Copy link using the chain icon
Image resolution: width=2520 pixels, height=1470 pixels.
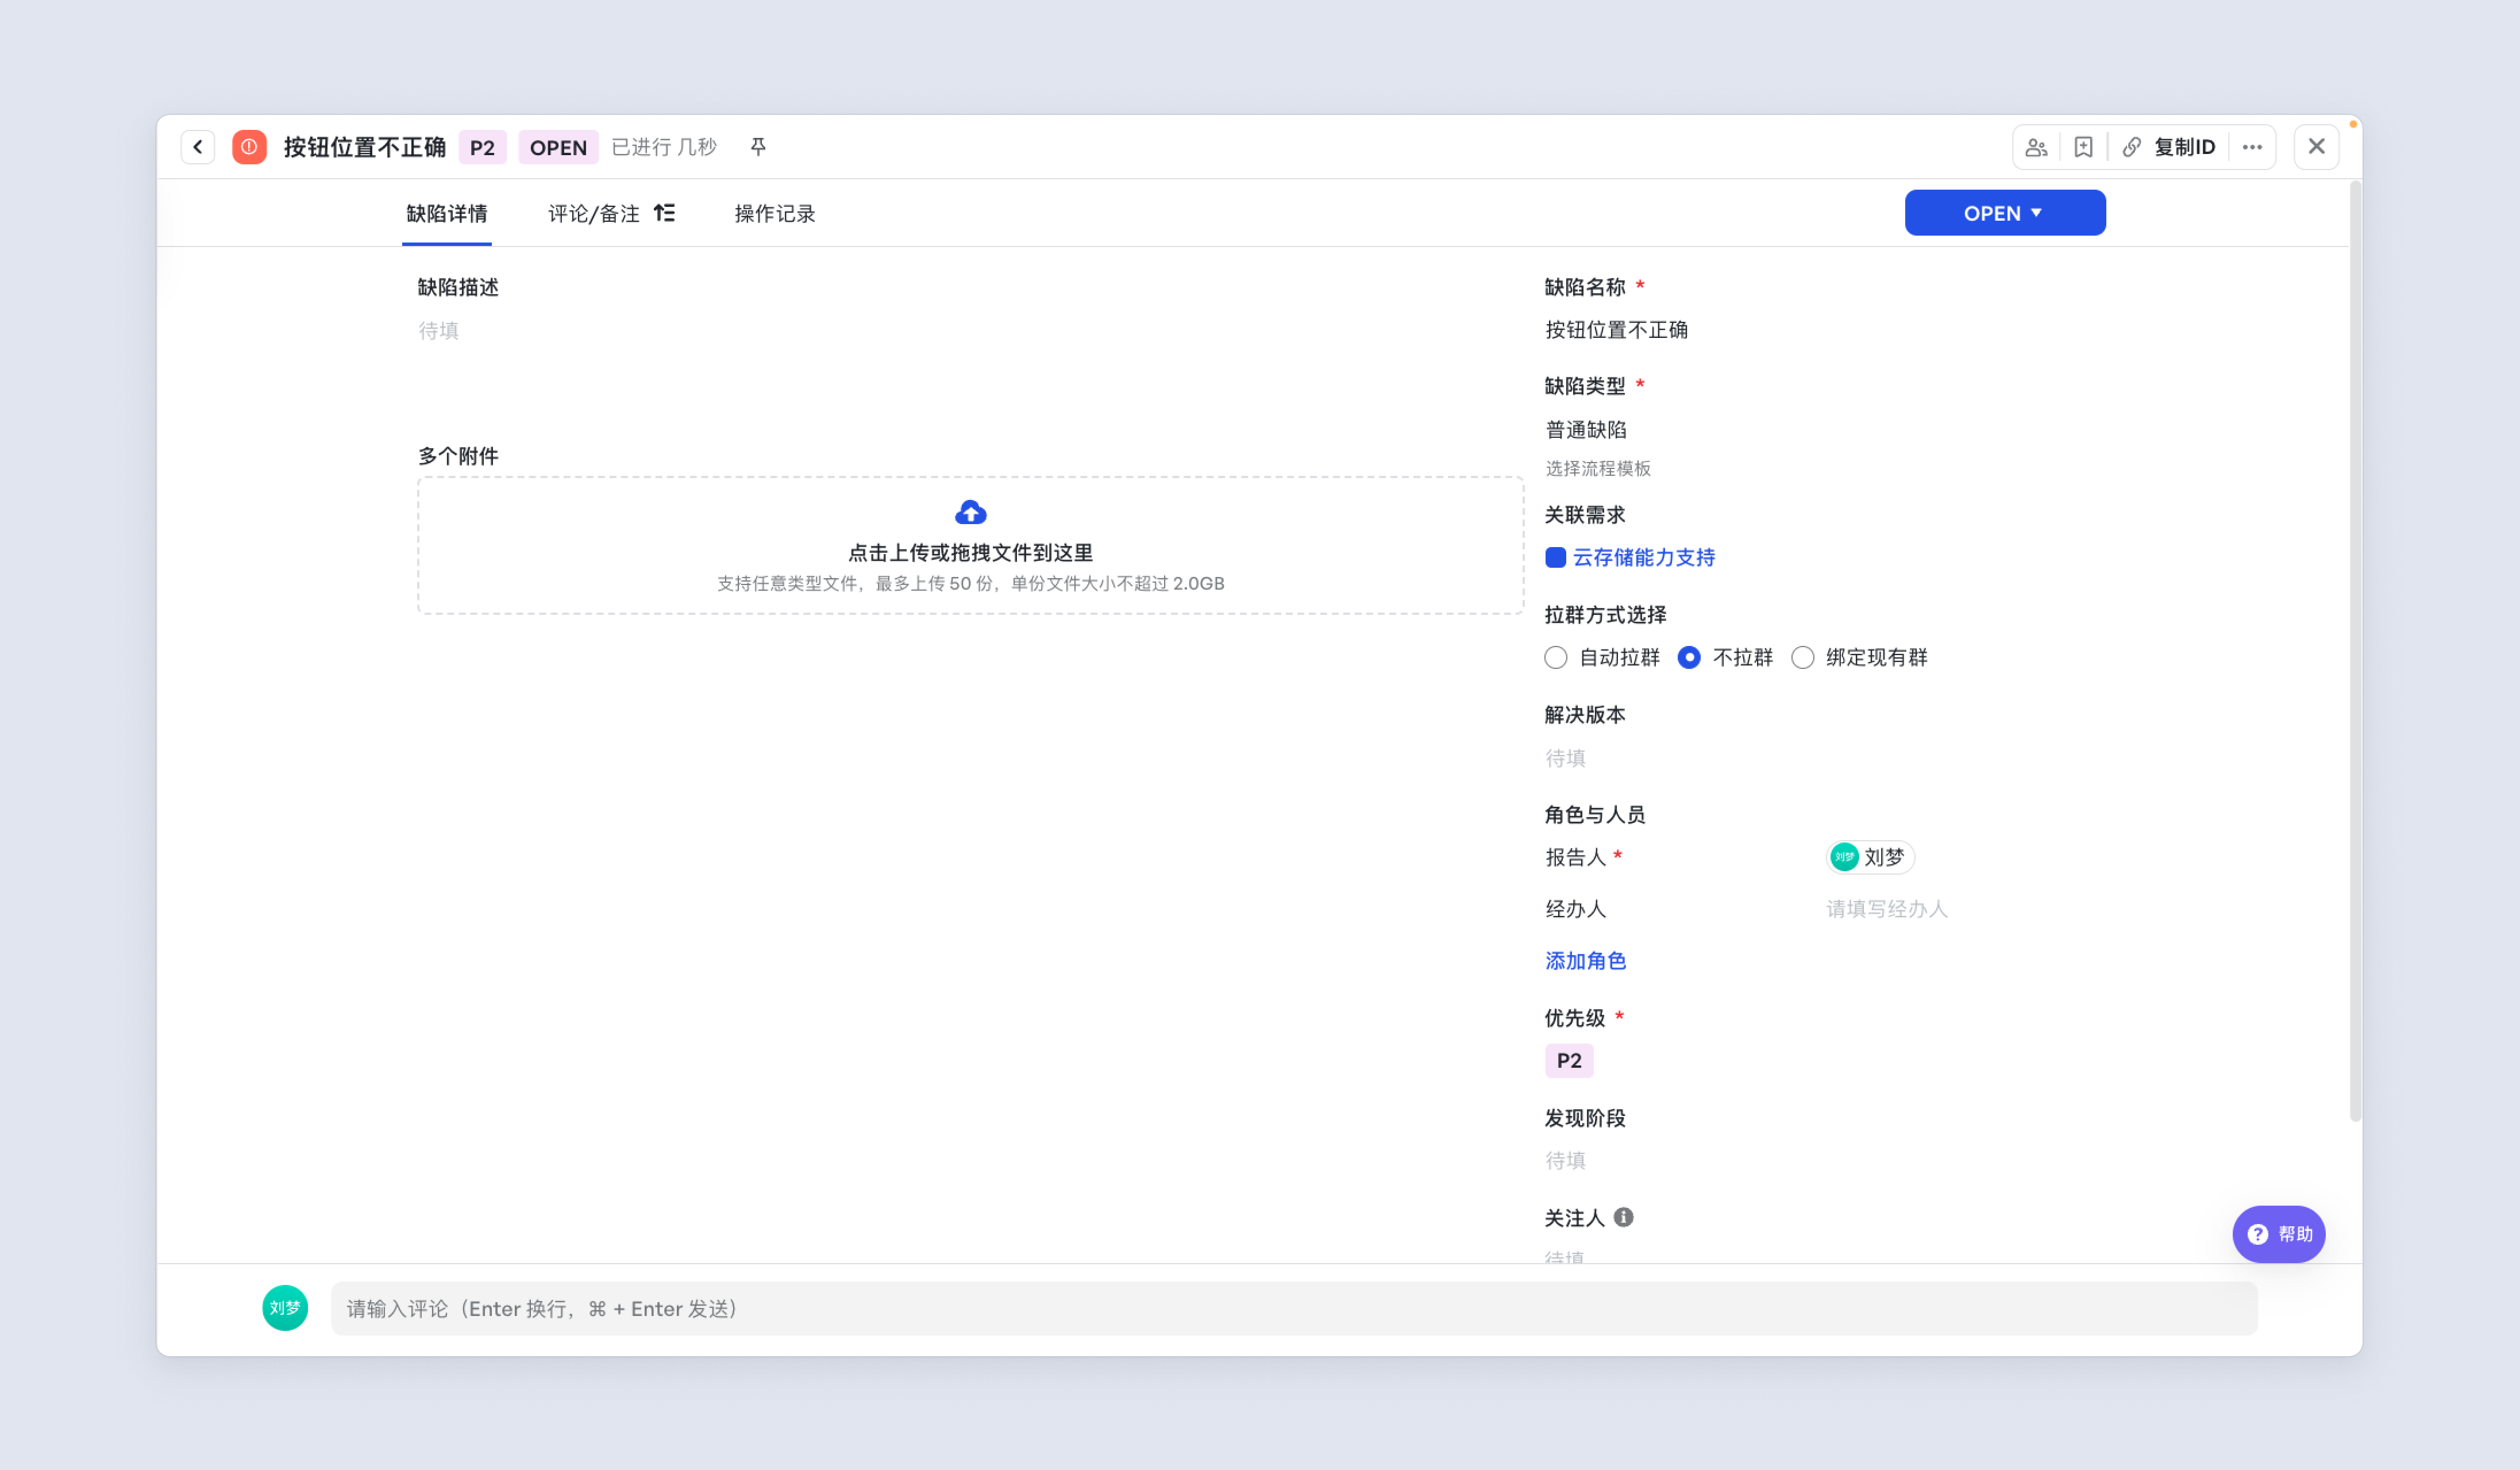pos(2131,147)
